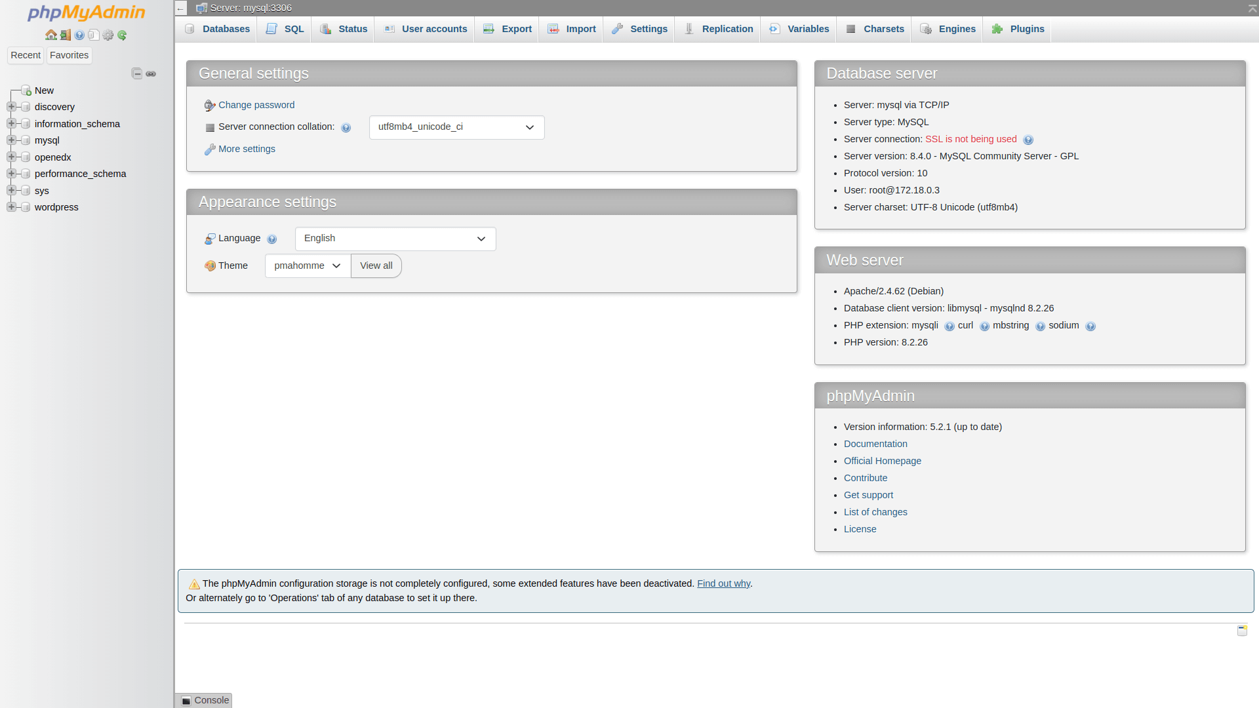Click the Find out why link

click(x=723, y=583)
